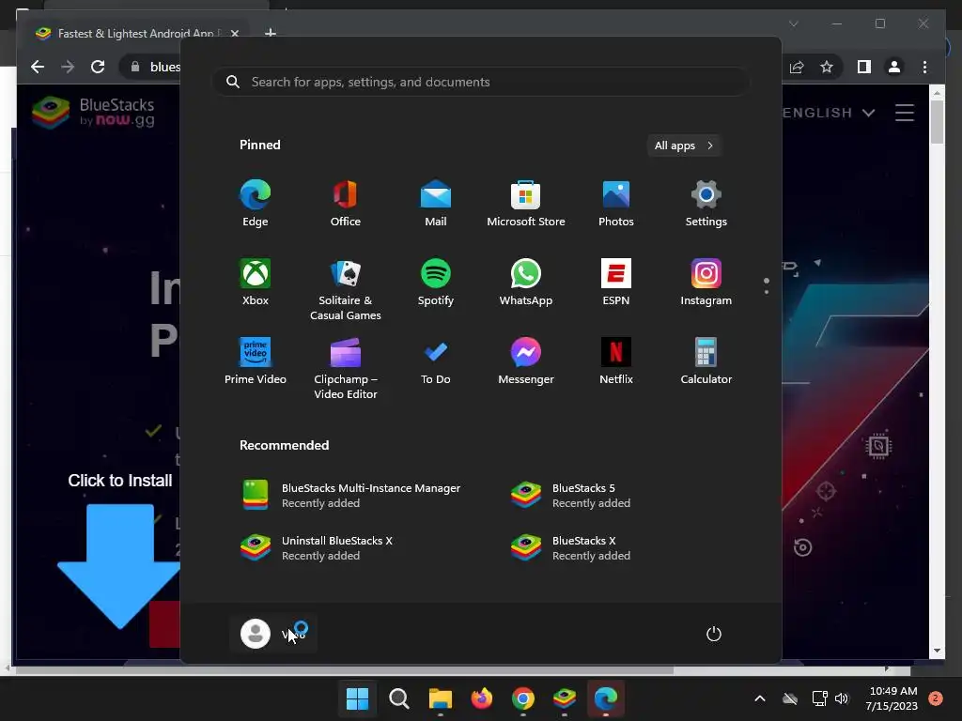The height and width of the screenshot is (721, 962).
Task: Share this page from Chrome toolbar
Action: click(797, 67)
